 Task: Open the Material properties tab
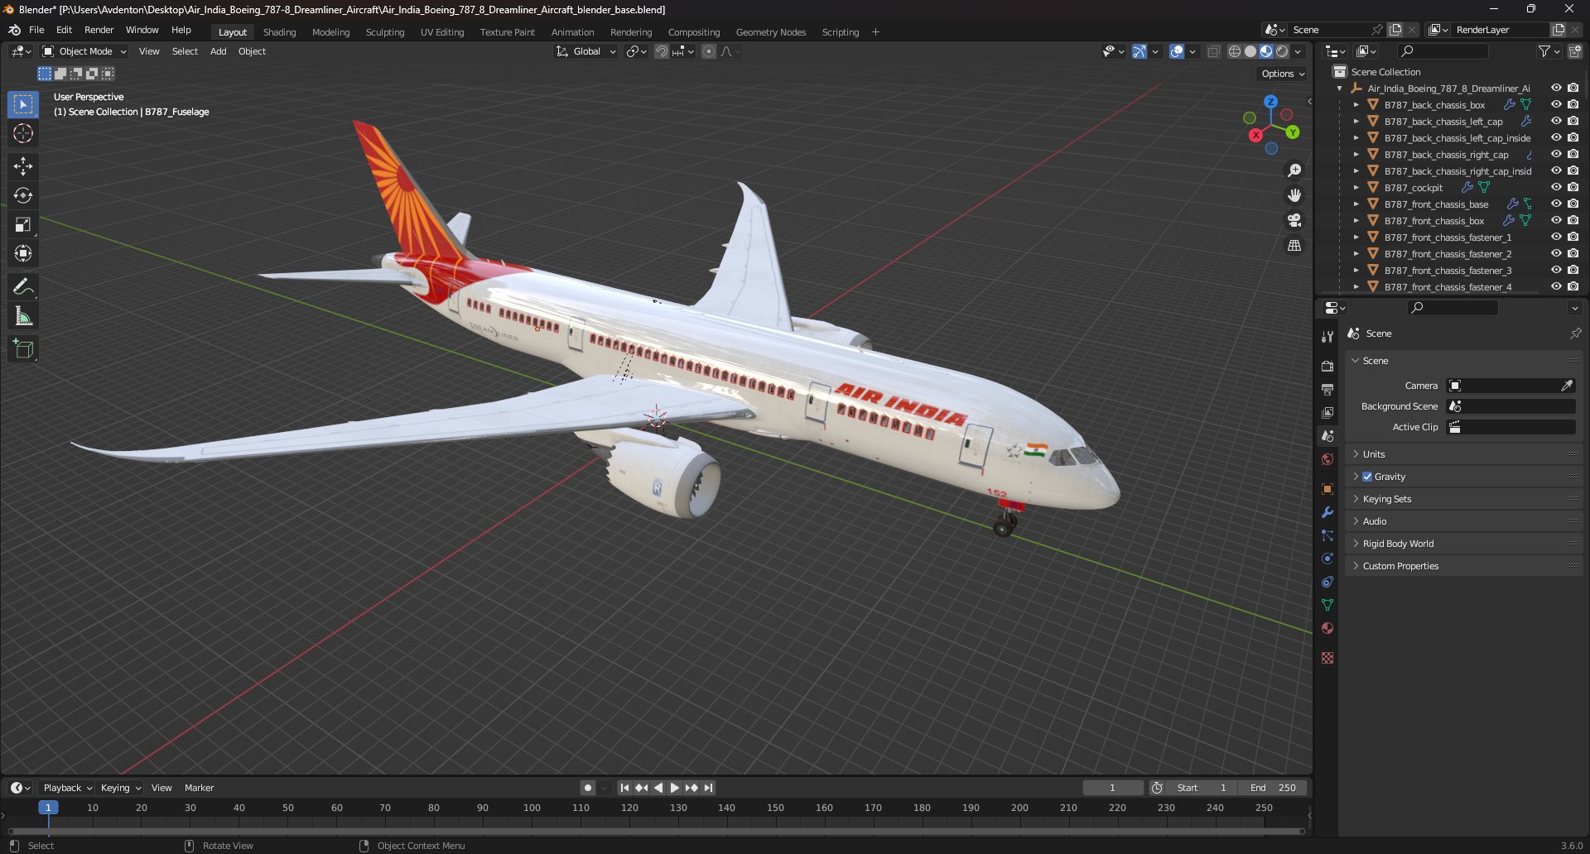point(1327,628)
